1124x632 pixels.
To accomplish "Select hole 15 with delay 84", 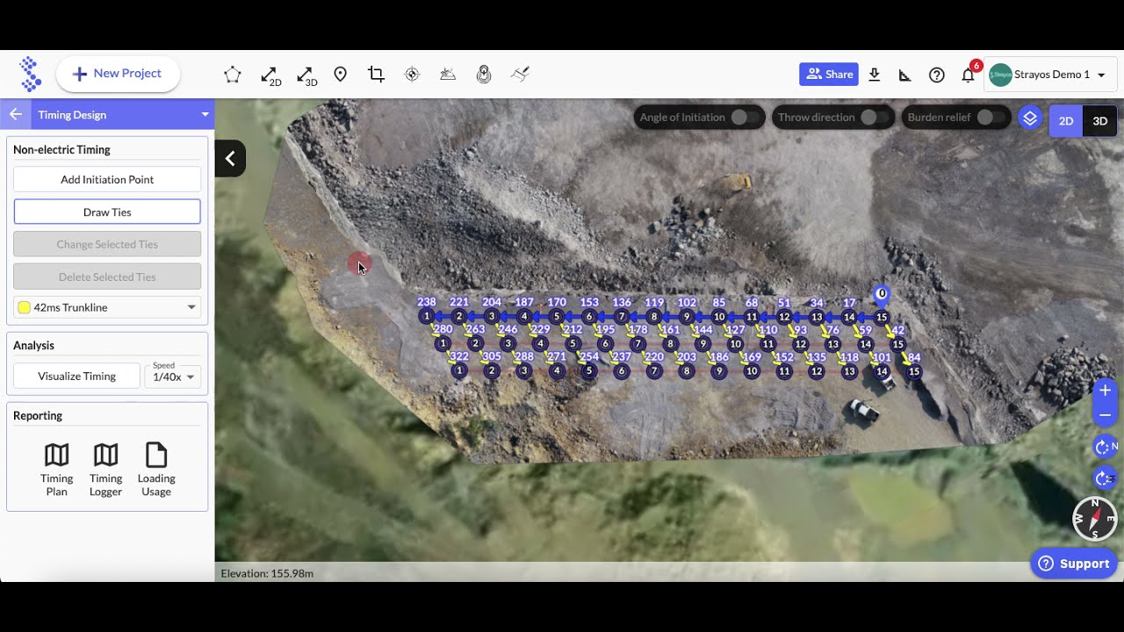I will point(914,371).
